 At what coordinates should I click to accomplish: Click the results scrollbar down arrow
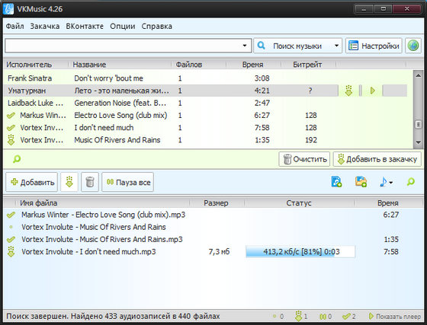[x=418, y=142]
